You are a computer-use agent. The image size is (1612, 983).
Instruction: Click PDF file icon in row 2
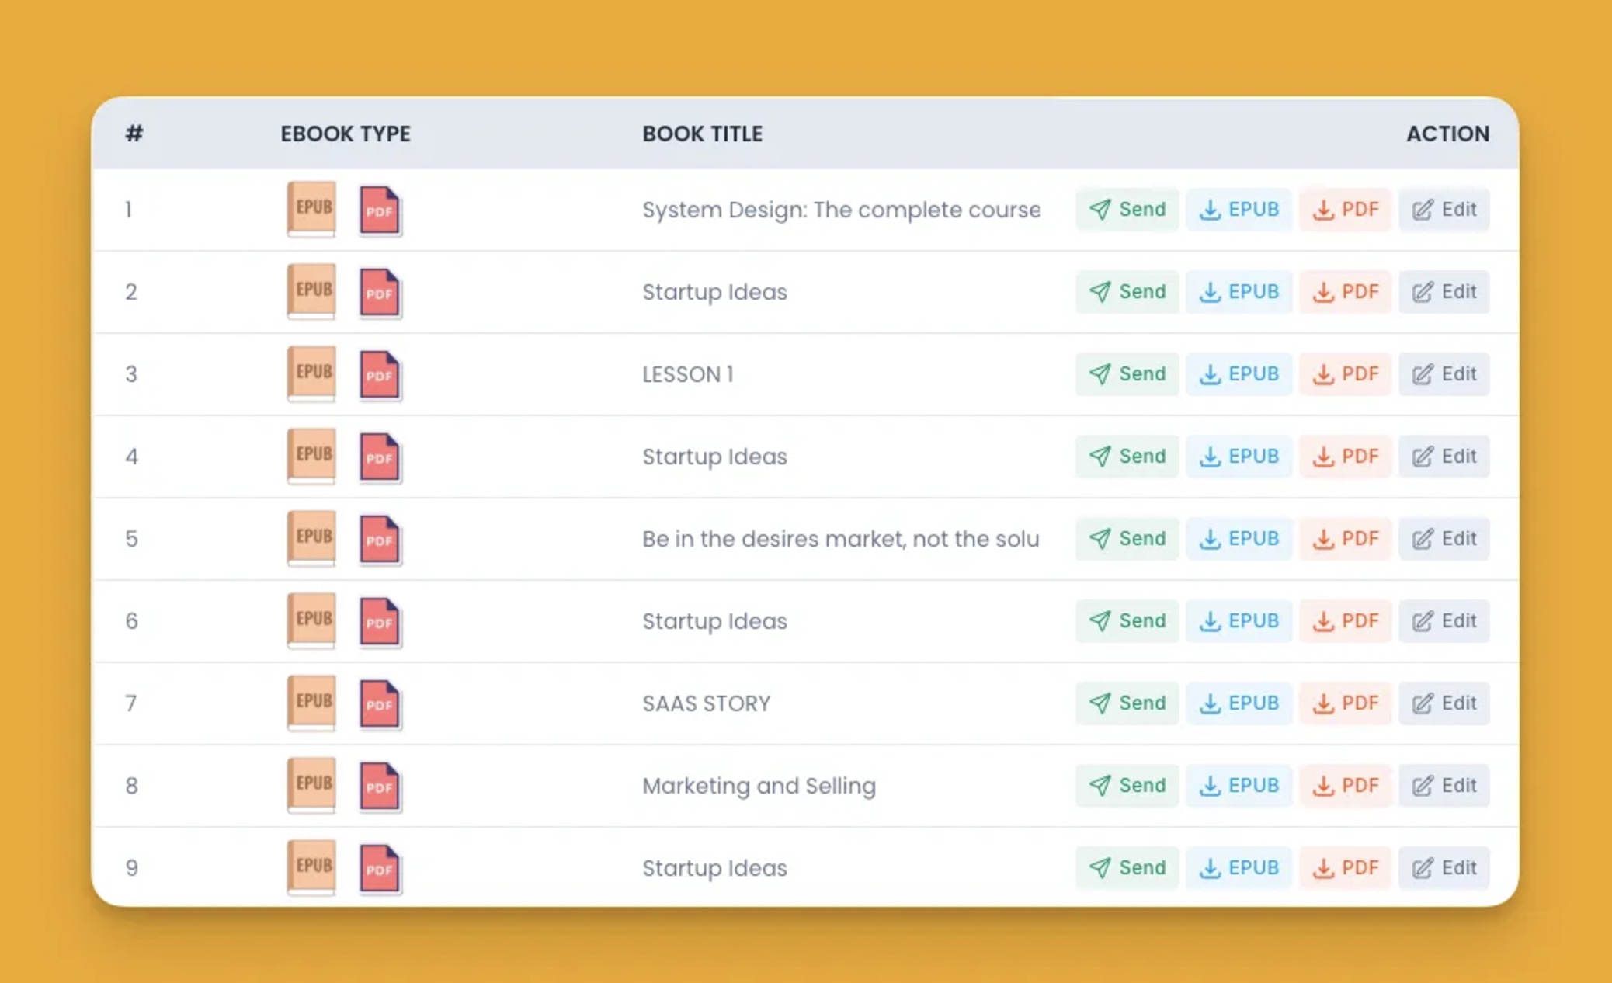(x=380, y=293)
